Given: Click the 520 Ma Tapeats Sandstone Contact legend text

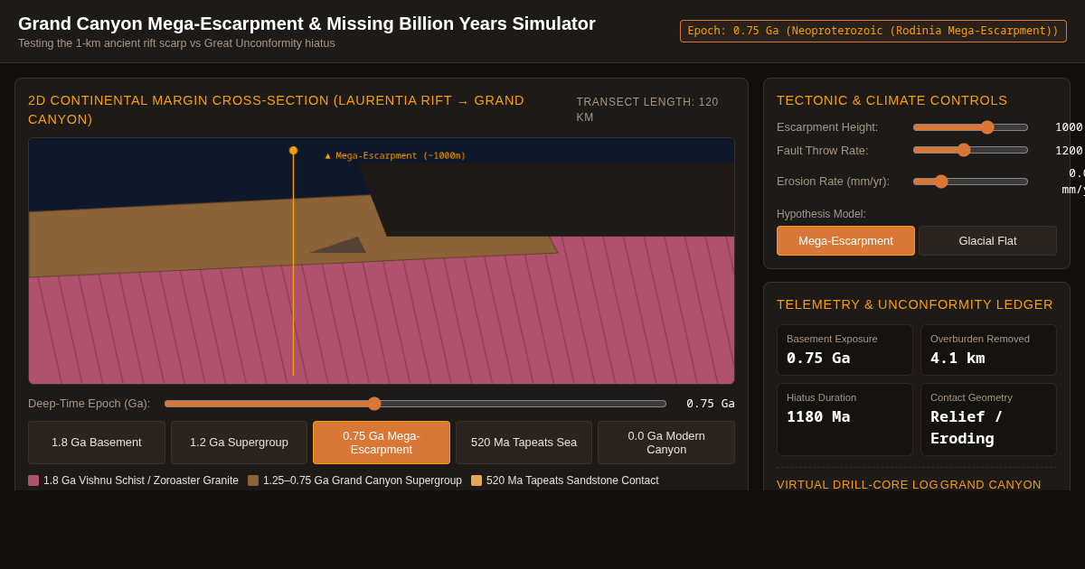Looking at the screenshot, I should point(572,480).
